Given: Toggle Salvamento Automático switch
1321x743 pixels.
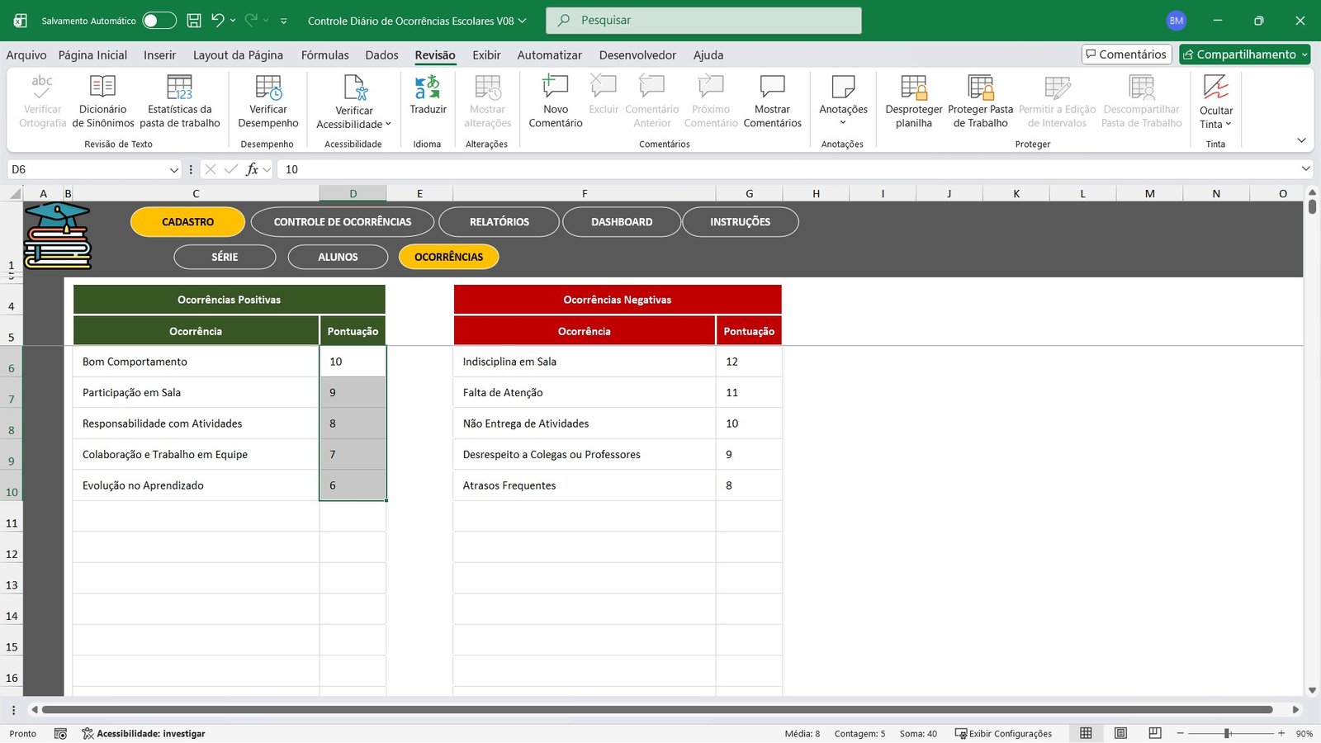Looking at the screenshot, I should (x=159, y=21).
